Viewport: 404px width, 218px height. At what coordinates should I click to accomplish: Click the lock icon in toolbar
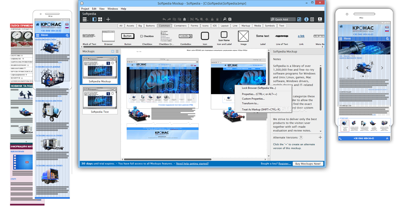coord(212,19)
